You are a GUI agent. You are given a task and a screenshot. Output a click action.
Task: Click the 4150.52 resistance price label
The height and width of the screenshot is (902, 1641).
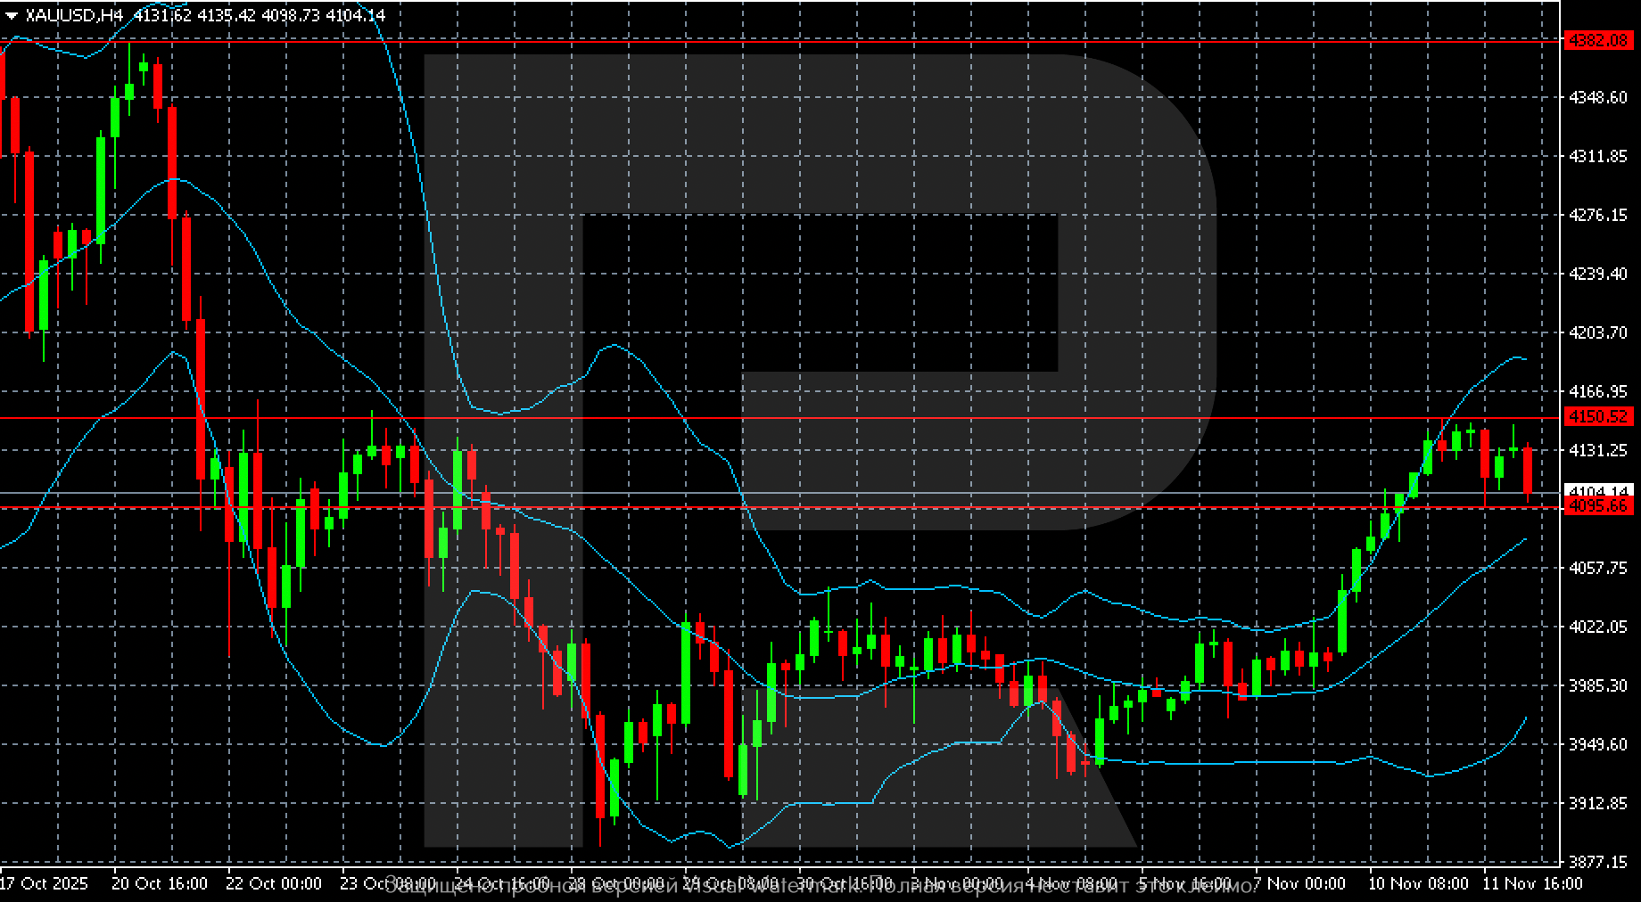coord(1601,415)
